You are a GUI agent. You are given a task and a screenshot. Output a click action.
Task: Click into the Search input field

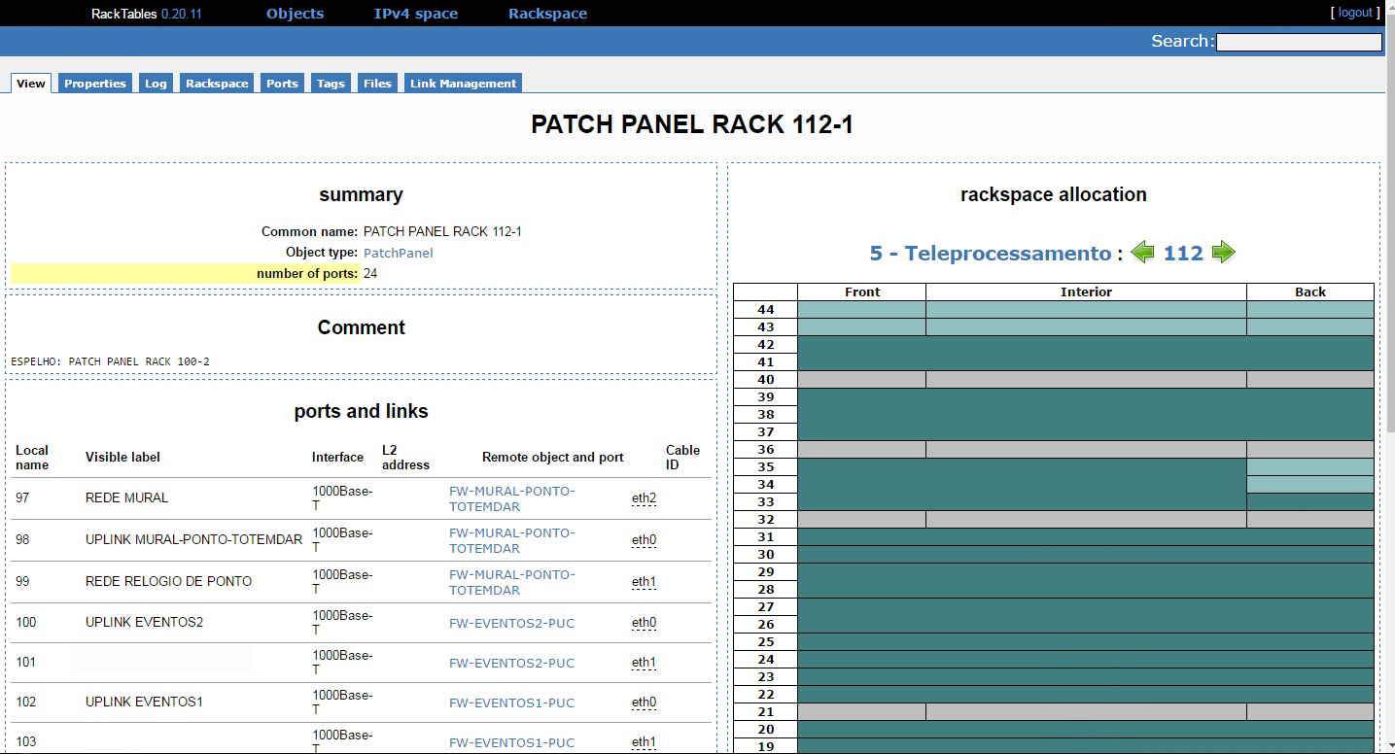pos(1298,42)
